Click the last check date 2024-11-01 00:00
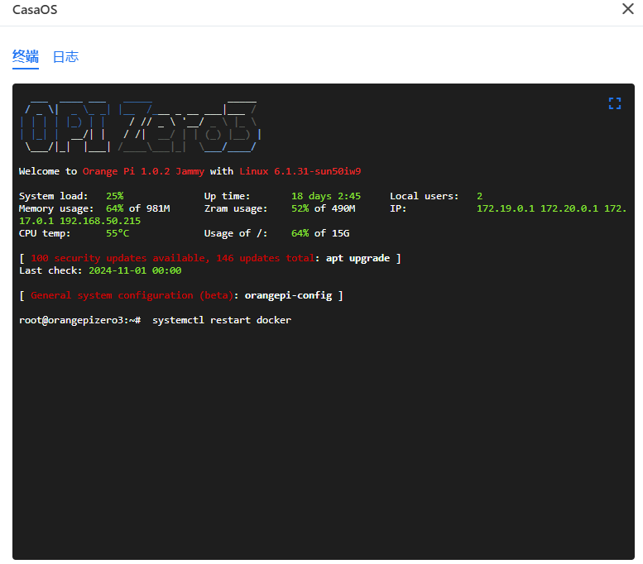 click(135, 270)
